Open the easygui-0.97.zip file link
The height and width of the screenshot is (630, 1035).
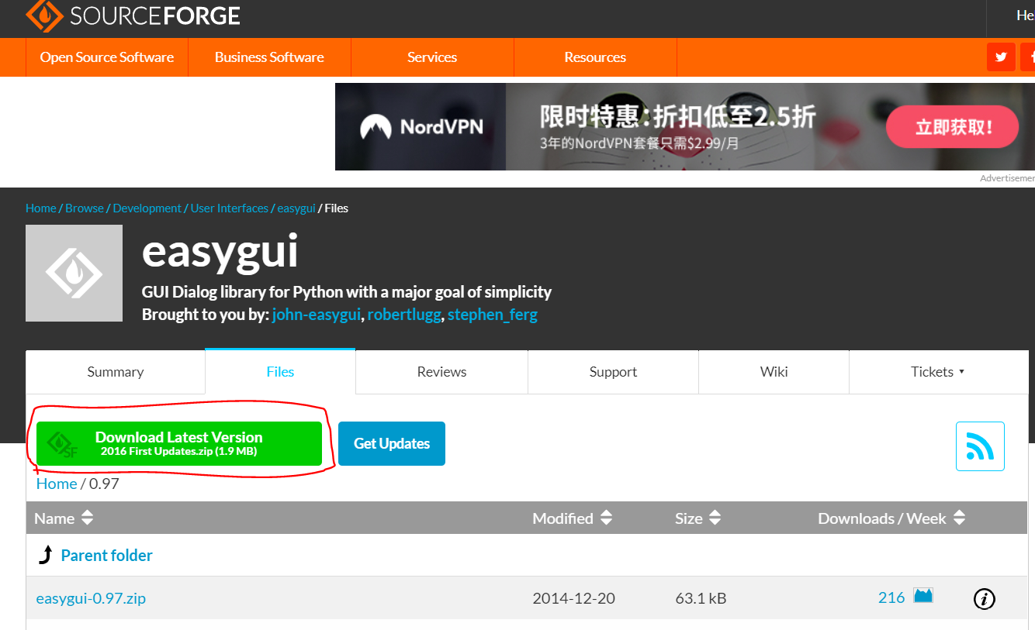click(x=91, y=597)
